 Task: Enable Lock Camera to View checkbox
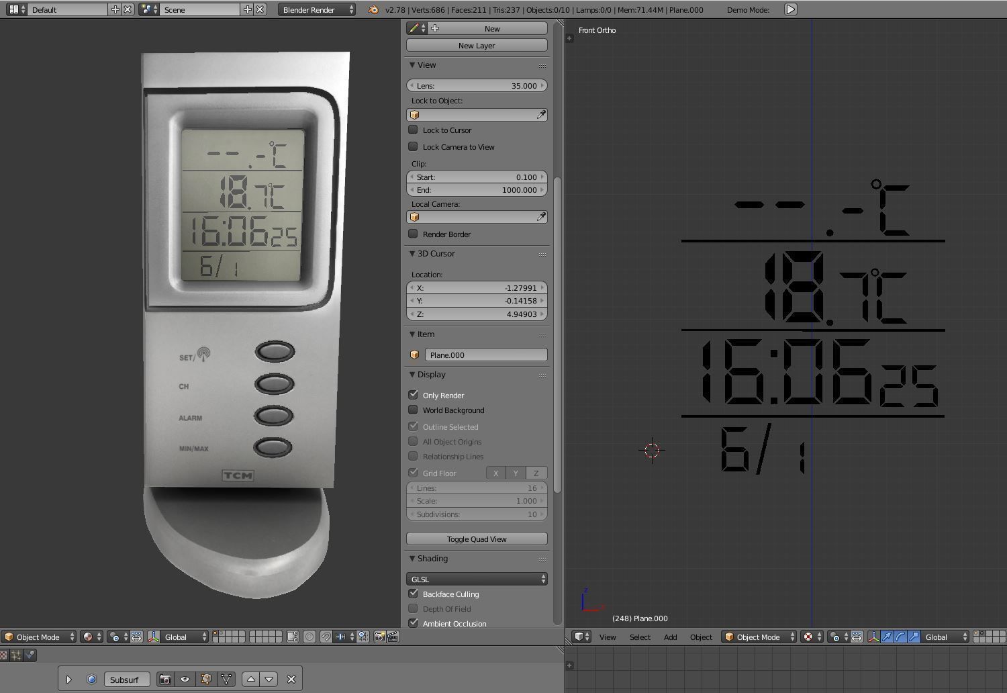click(x=413, y=146)
